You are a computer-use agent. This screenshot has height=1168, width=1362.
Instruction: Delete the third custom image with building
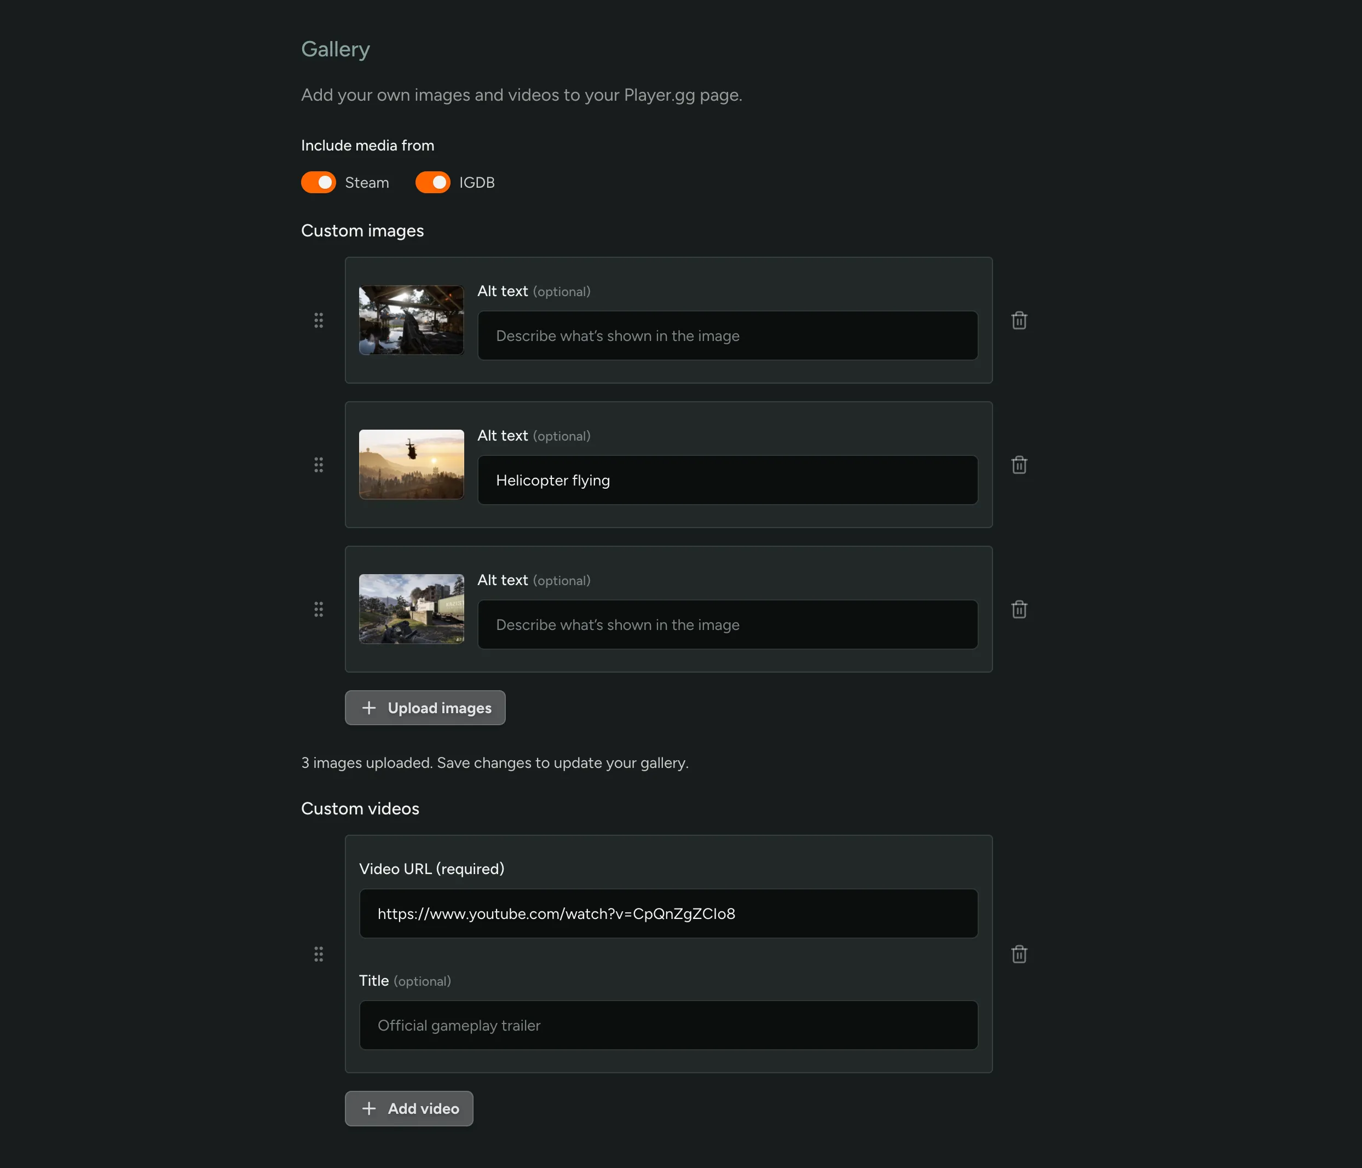coord(1019,609)
